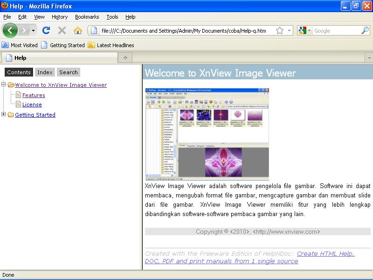Open the View menu
The height and width of the screenshot is (280, 373).
click(x=39, y=17)
